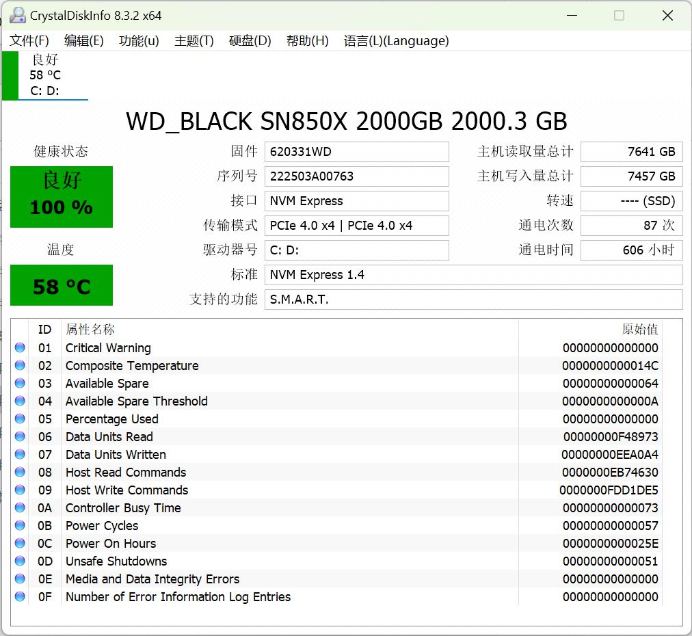Click the status dot next to Power On Hours
The width and height of the screenshot is (692, 636).
(20, 543)
